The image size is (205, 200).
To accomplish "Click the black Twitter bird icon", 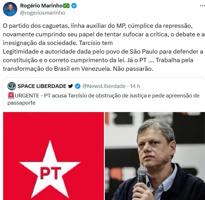I will [70, 86].
